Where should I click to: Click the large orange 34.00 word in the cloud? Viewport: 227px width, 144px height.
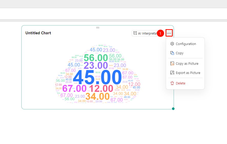tap(98, 96)
